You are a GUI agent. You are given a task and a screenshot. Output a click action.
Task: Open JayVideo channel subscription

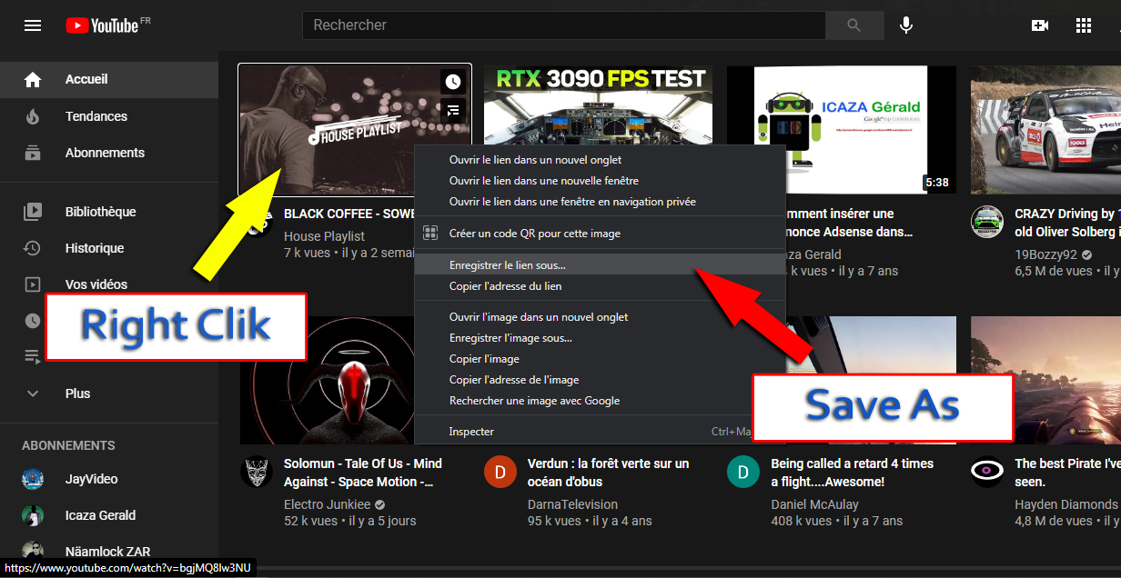pyautogui.click(x=91, y=479)
